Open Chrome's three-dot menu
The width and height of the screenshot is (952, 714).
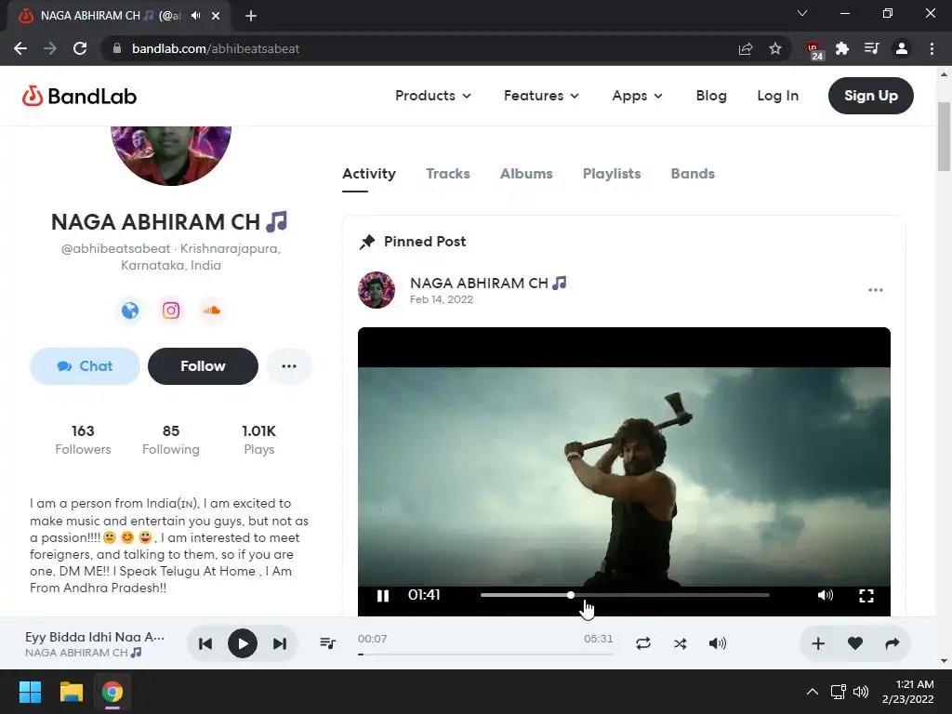tap(932, 48)
